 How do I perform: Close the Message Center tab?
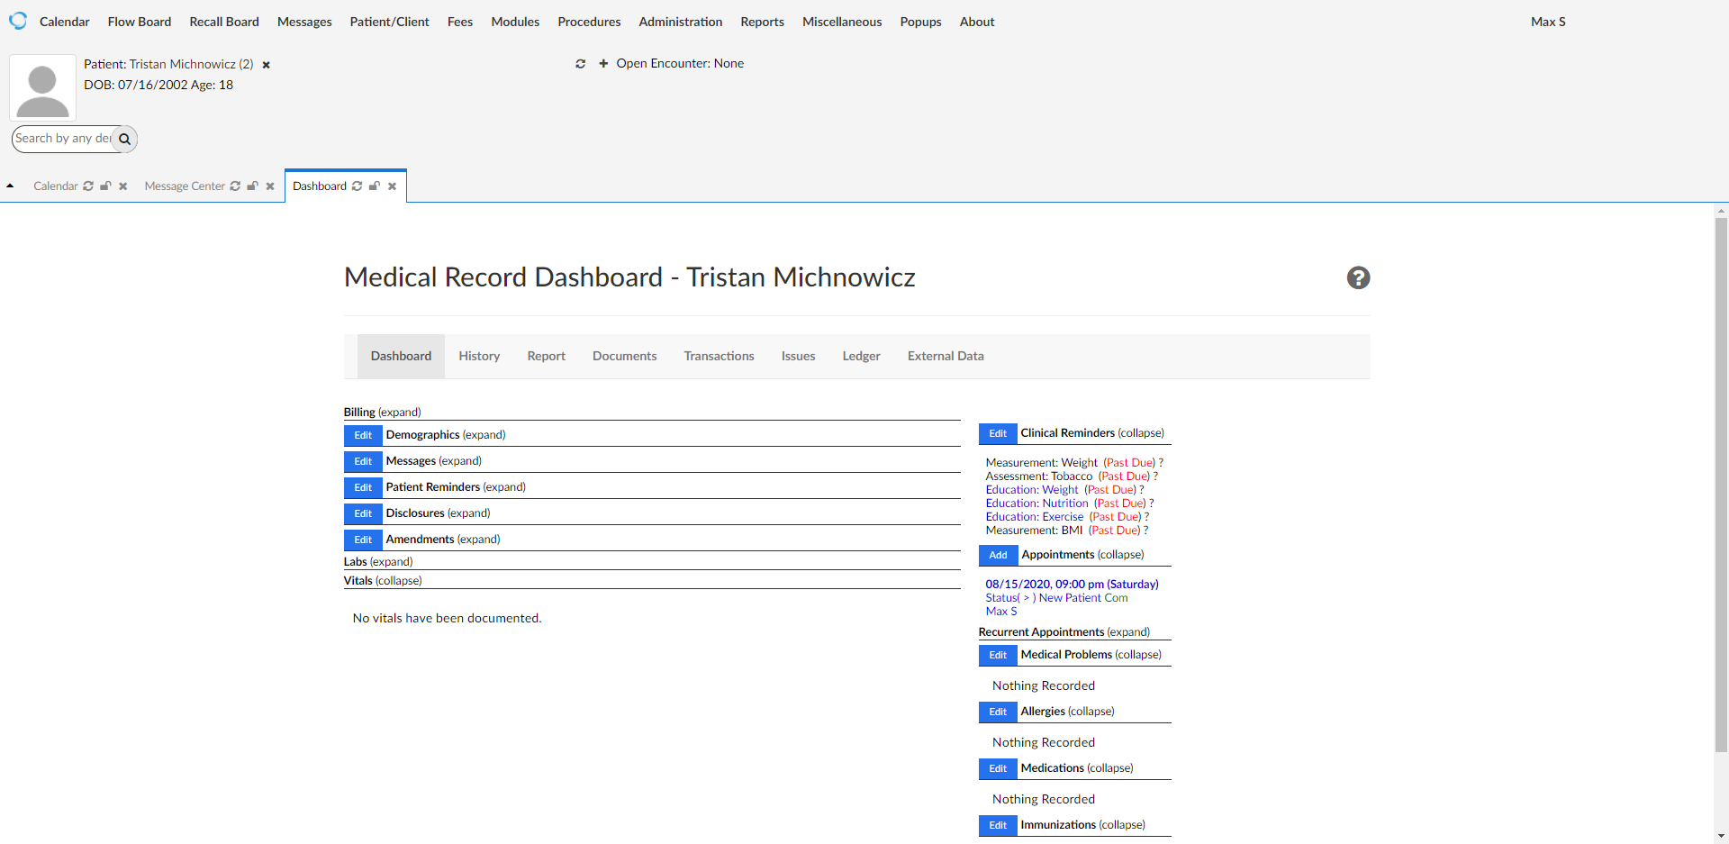point(270,186)
